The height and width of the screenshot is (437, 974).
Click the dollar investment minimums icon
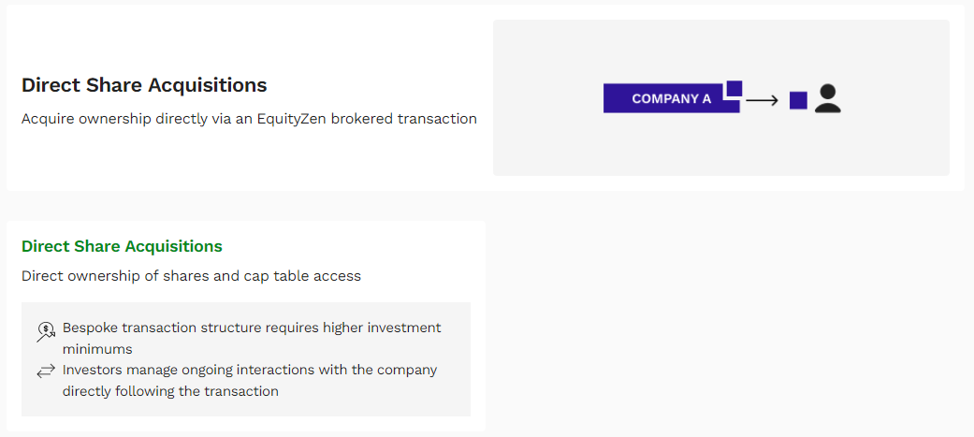pyautogui.click(x=45, y=332)
